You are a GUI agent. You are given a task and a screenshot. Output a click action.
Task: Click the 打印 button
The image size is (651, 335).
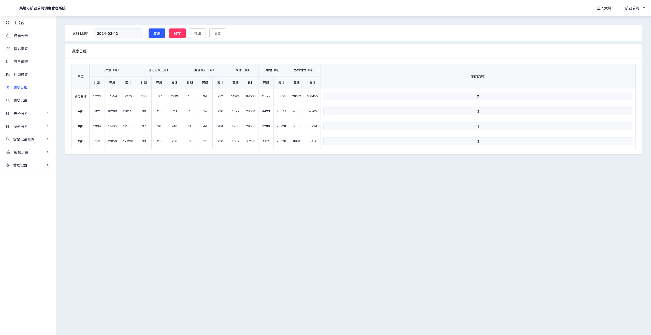197,33
